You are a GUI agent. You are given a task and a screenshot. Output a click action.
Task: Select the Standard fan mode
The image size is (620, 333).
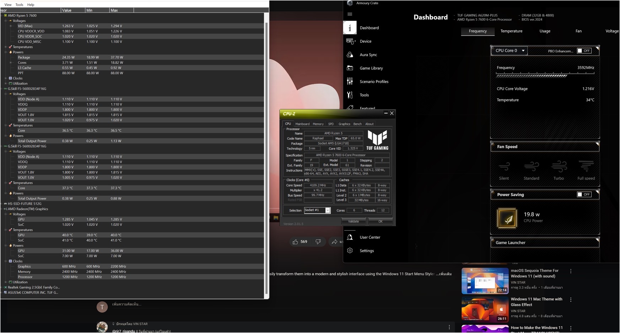click(531, 171)
